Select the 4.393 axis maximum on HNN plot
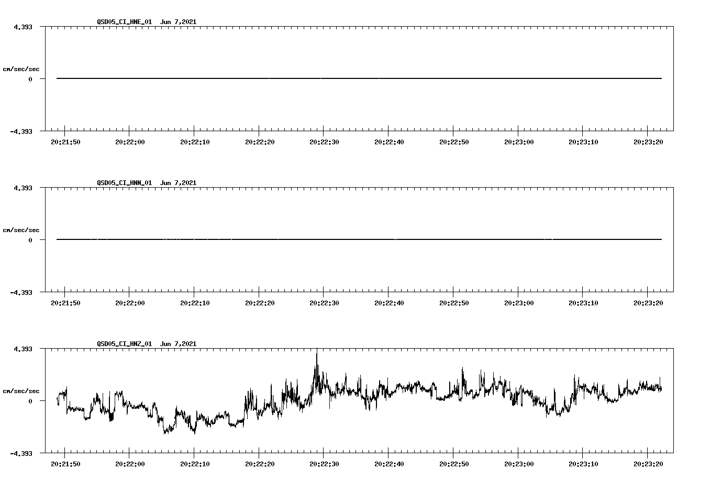The height and width of the screenshot is (483, 711). [23, 188]
